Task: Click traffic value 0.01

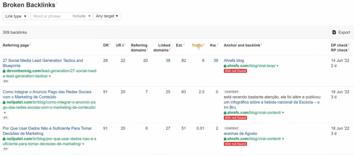Action: tap(200, 128)
